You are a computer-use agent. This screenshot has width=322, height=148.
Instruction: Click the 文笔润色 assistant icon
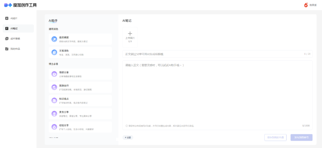[54, 52]
